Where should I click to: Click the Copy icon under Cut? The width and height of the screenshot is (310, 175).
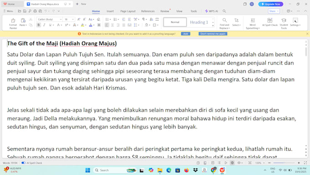point(31,25)
